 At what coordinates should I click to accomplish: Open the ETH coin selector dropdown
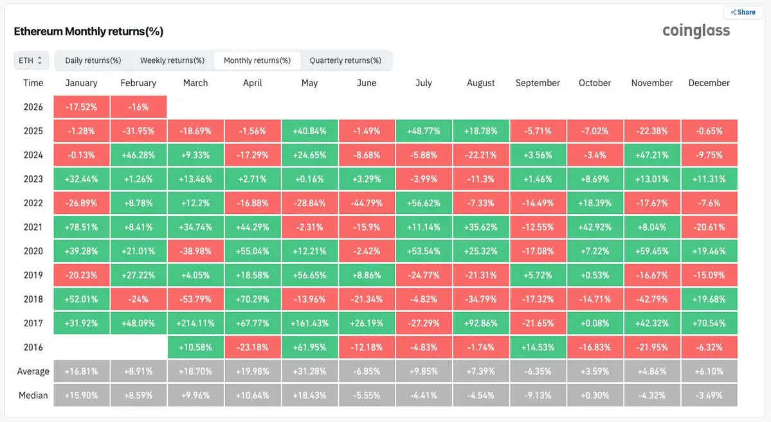[x=31, y=60]
